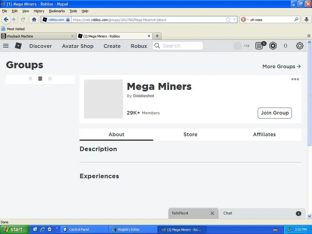312x234 pixels.
Task: Expand the Chat bar panel
Action: coord(262,213)
